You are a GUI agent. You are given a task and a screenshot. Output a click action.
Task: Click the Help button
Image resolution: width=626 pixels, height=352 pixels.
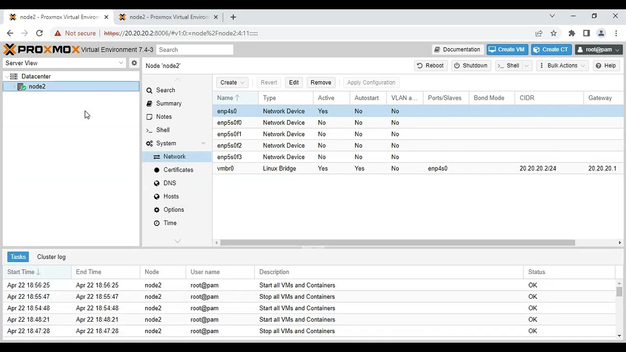click(605, 66)
